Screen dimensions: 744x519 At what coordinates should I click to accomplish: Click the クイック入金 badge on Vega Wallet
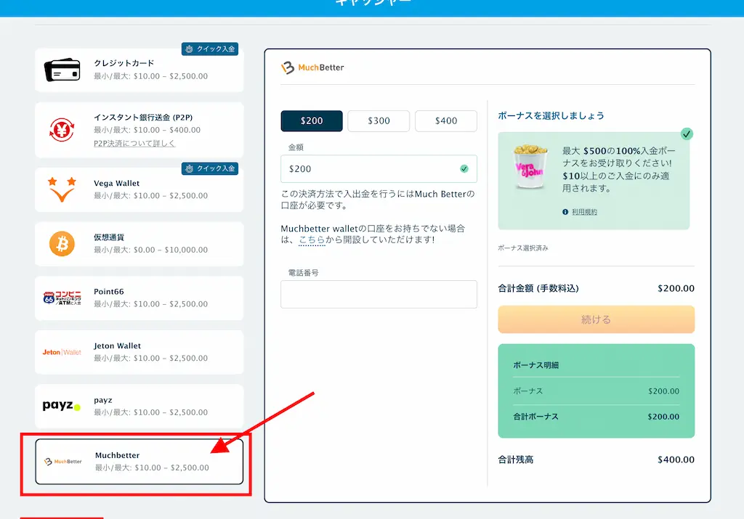[210, 168]
